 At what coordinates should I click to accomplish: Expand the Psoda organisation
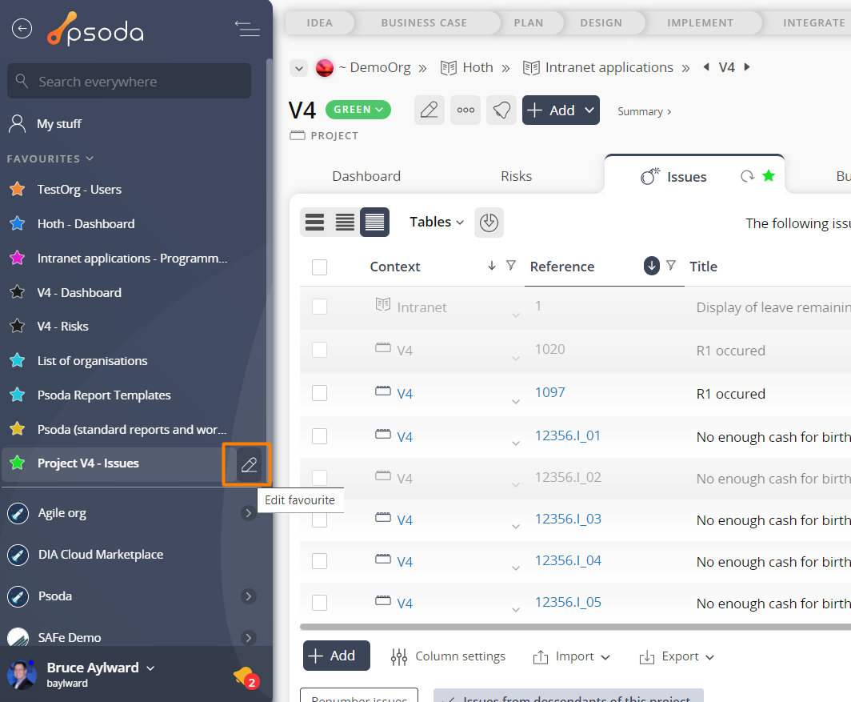pyautogui.click(x=249, y=596)
